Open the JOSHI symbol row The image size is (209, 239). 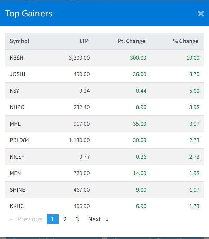(x=17, y=74)
